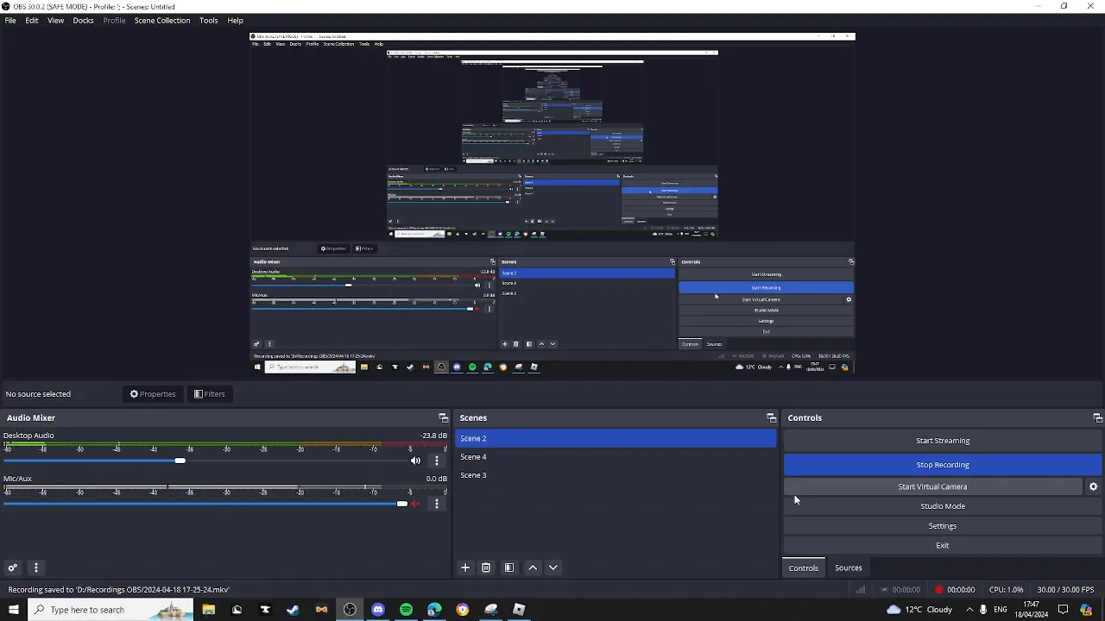Move scene down with arrow icon
1105x621 pixels.
(553, 568)
